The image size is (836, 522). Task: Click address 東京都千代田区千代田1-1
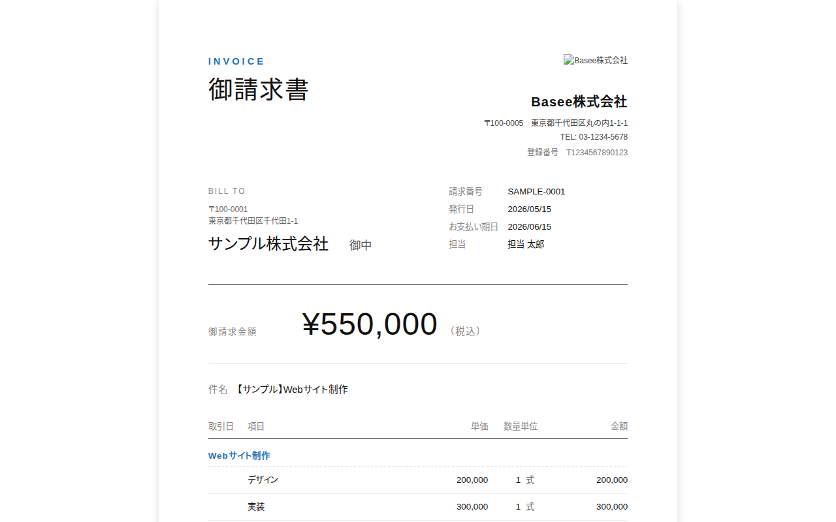pyautogui.click(x=253, y=221)
